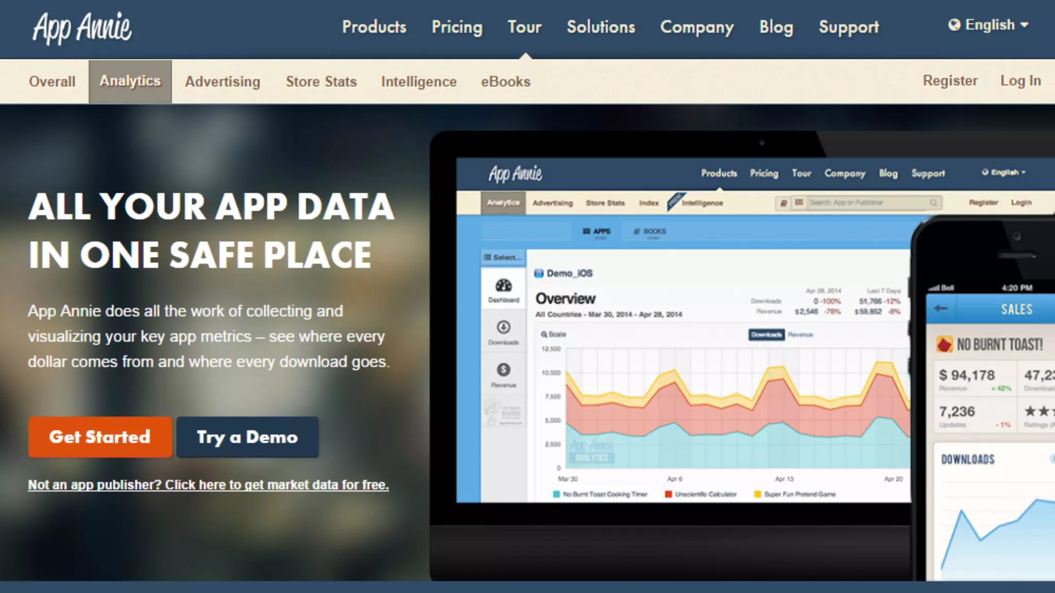The width and height of the screenshot is (1055, 593).
Task: Click the $ 94,178 revenue value
Action: point(967,375)
